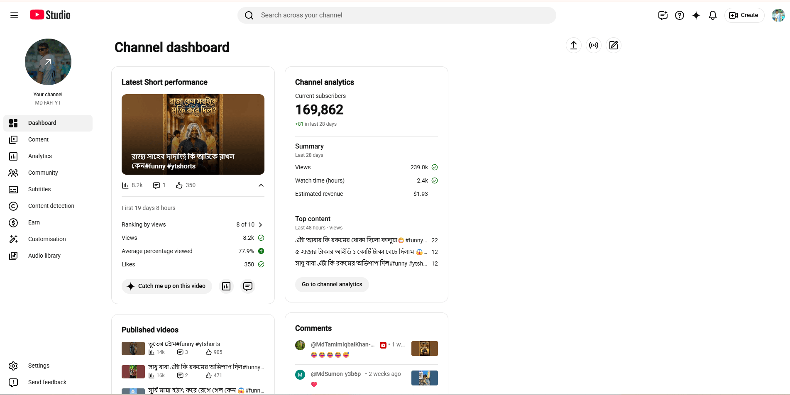This screenshot has height=395, width=790.
Task: Open the account avatar in top right
Action: [x=778, y=15]
